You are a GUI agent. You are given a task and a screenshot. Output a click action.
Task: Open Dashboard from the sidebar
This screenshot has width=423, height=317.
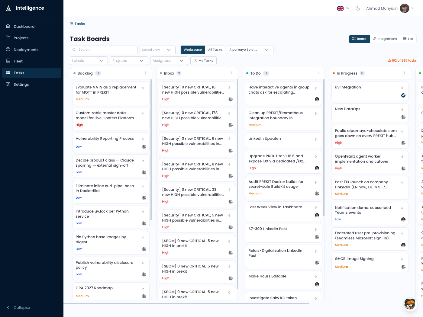coord(31,27)
